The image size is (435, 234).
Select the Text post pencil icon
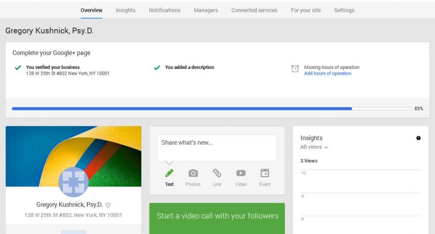tap(169, 173)
